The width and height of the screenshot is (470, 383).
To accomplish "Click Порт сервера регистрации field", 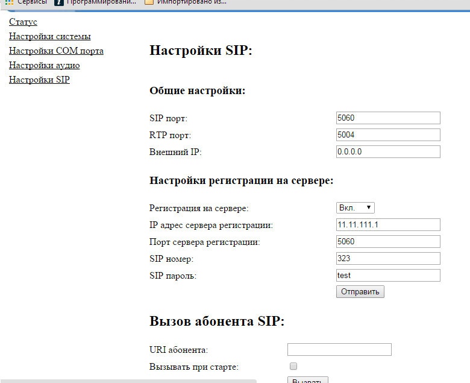I will [x=388, y=241].
